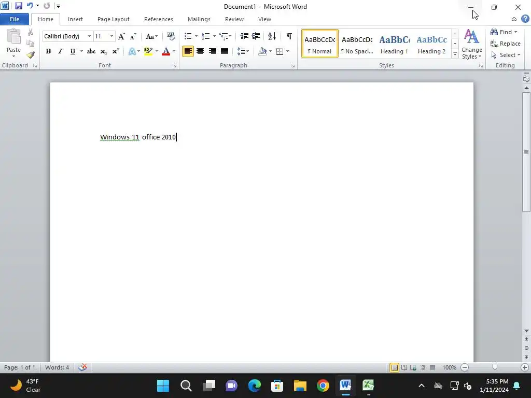Open the Calibri (Body) font name dropdown

click(89, 36)
